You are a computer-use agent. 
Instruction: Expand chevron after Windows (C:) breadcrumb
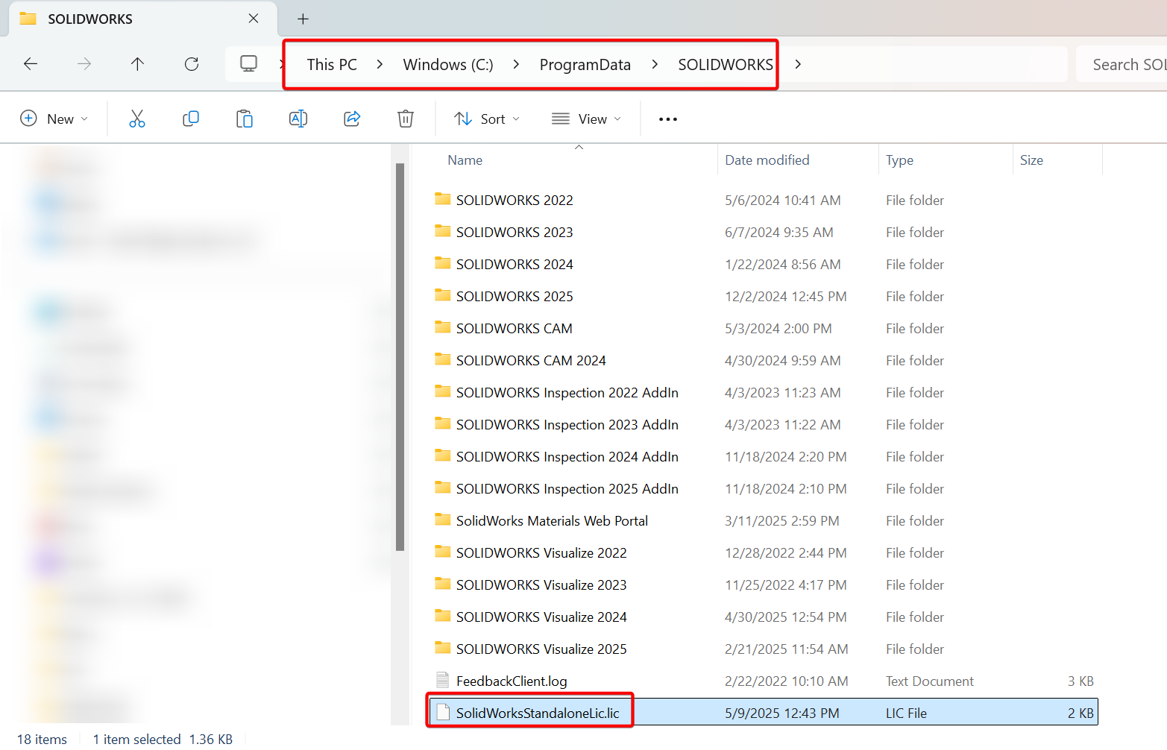click(x=516, y=65)
